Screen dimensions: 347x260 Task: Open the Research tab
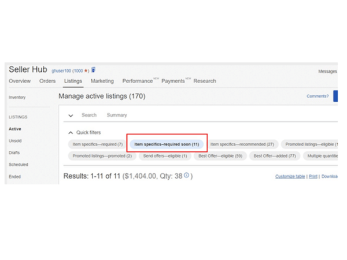205,81
